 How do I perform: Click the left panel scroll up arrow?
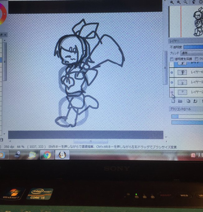tap(5, 40)
